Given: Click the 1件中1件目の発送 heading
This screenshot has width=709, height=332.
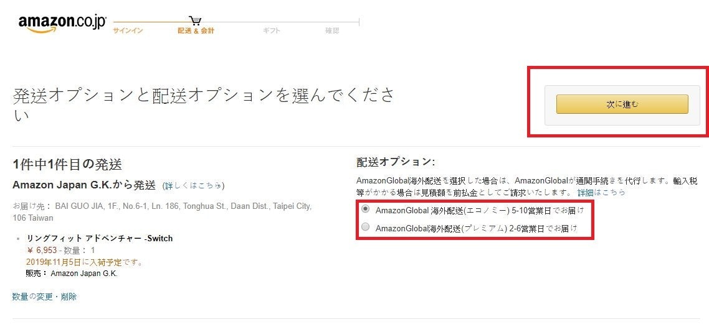Looking at the screenshot, I should coord(67,165).
